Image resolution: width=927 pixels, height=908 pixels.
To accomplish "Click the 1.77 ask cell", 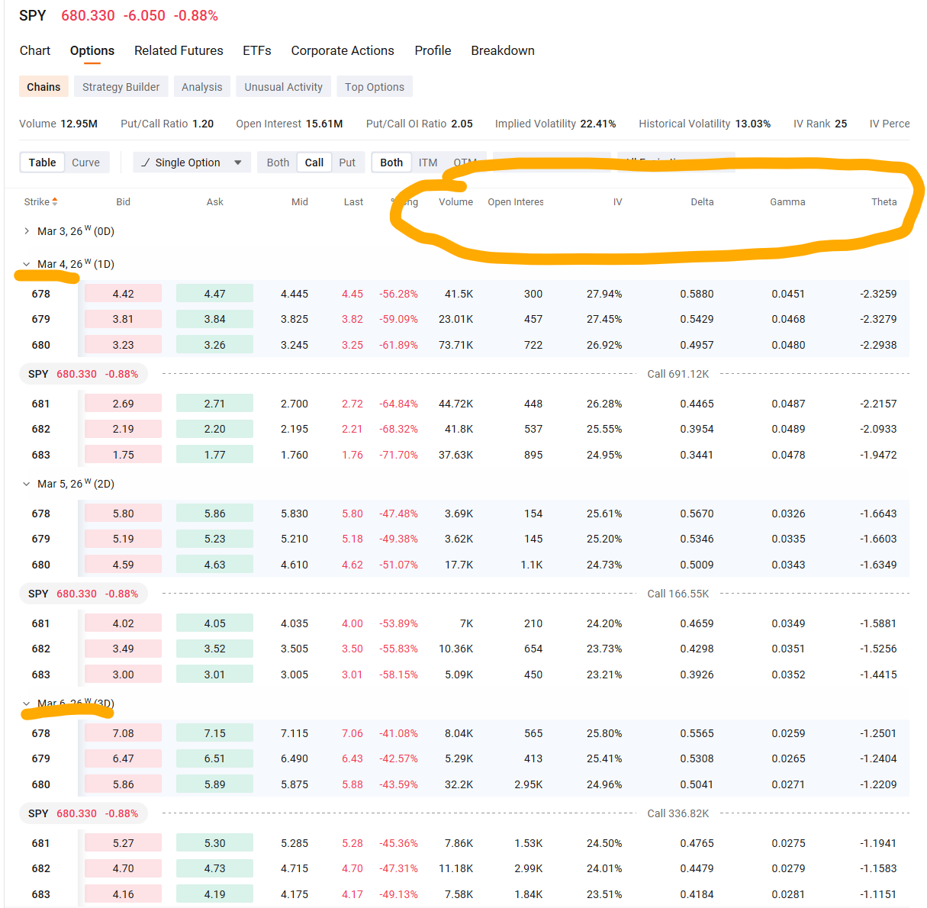I will [214, 455].
